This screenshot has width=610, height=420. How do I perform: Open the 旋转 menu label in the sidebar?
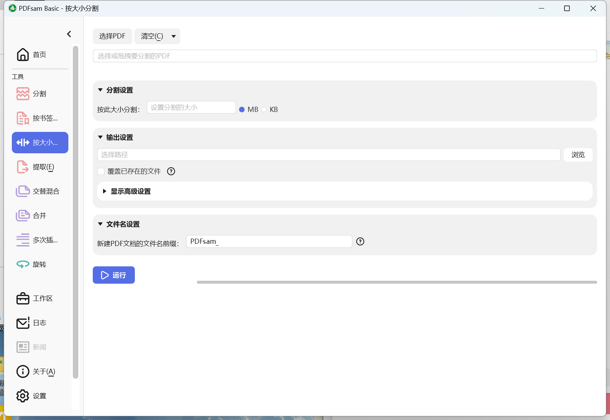click(x=40, y=264)
